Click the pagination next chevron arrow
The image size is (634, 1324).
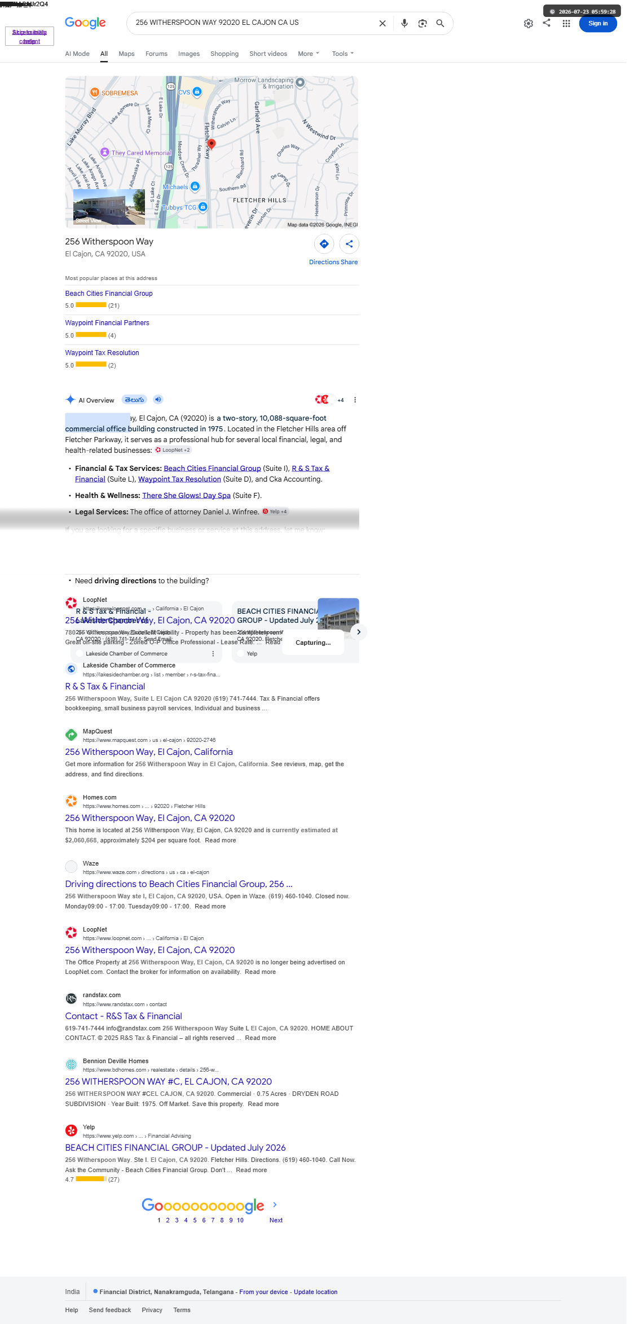tap(275, 1204)
